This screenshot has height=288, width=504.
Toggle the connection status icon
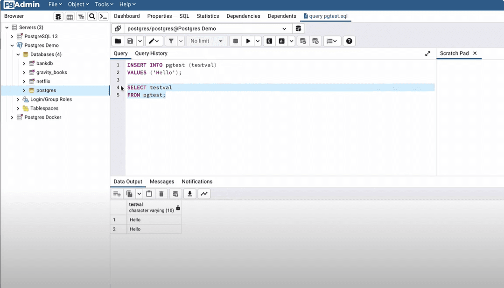pyautogui.click(x=118, y=29)
